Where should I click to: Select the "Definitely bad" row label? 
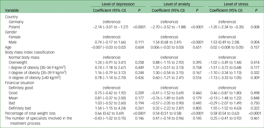pyautogui.click(x=20, y=108)
